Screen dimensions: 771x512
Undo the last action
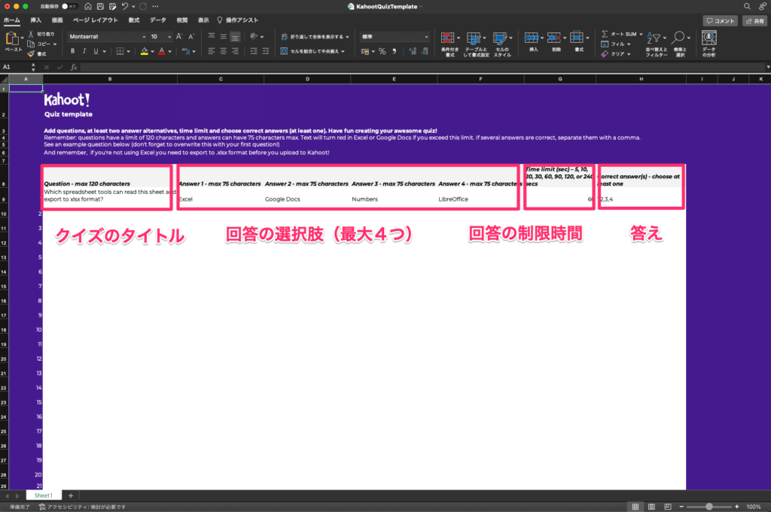point(125,6)
